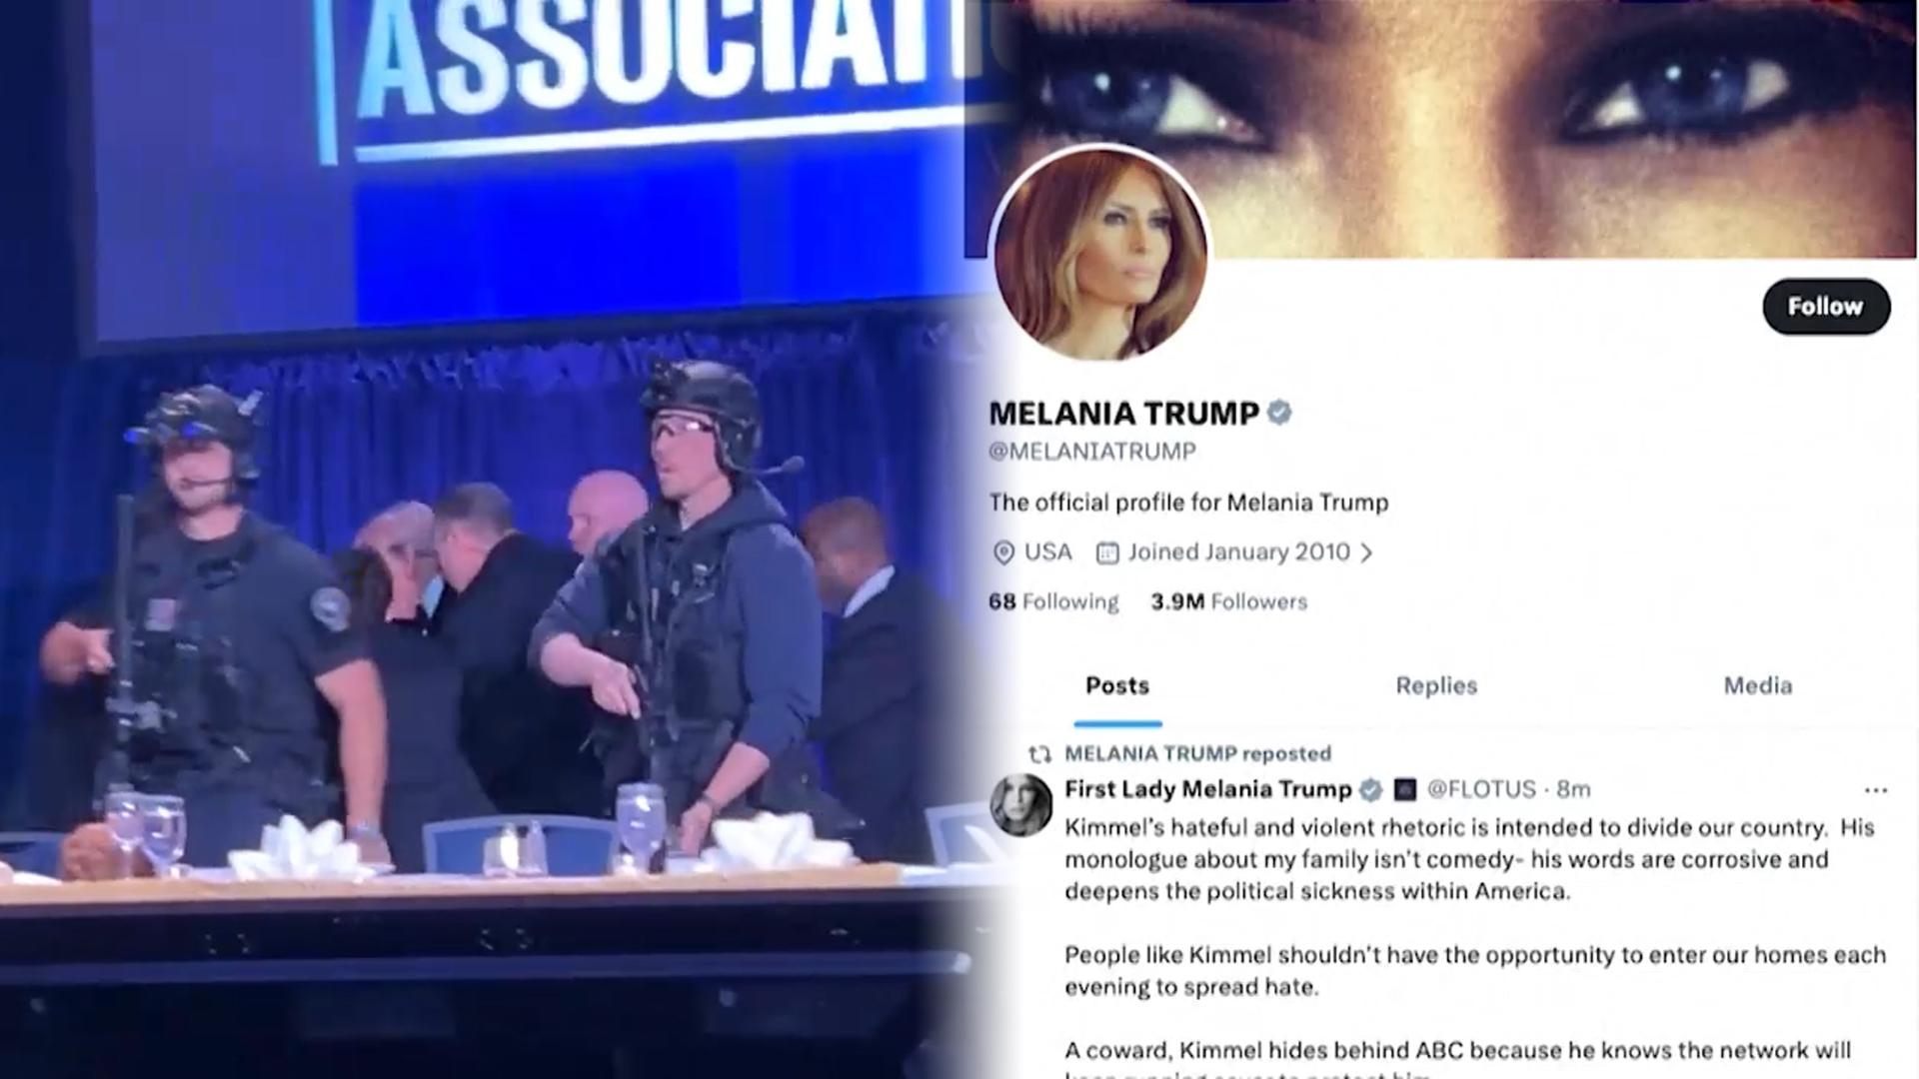Click the repost icon above the post
Image resolution: width=1919 pixels, height=1079 pixels.
click(1039, 754)
